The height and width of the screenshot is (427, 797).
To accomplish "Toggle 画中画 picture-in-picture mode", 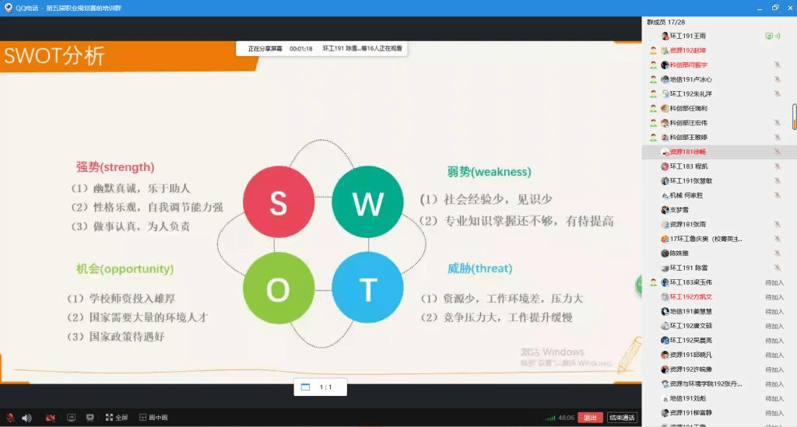I will click(x=153, y=418).
